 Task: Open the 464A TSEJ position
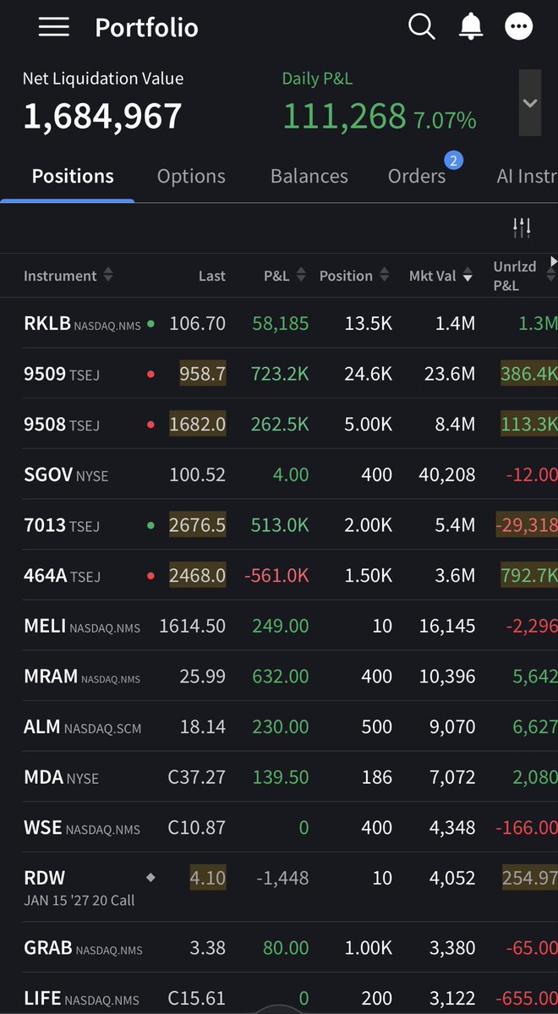point(279,576)
